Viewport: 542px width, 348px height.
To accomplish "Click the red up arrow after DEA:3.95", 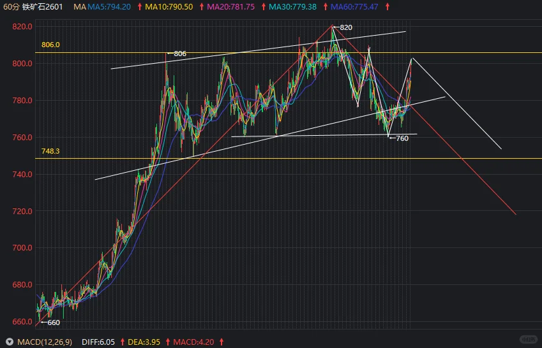I will 168,342.
